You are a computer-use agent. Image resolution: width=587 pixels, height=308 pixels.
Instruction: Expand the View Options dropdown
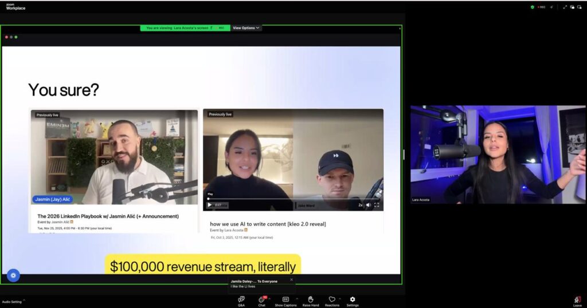[x=246, y=27]
